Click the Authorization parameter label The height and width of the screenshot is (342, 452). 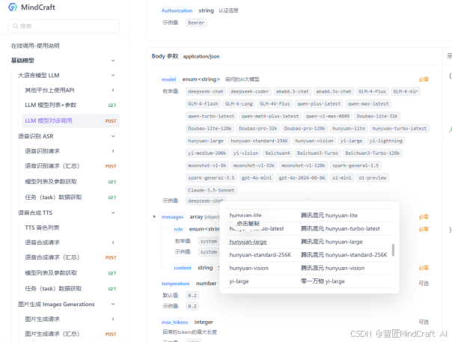[x=177, y=10]
